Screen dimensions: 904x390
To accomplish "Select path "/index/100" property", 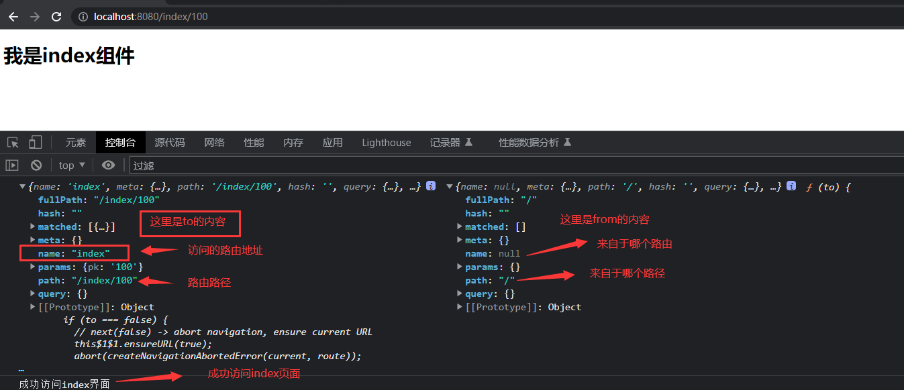I will coord(87,280).
